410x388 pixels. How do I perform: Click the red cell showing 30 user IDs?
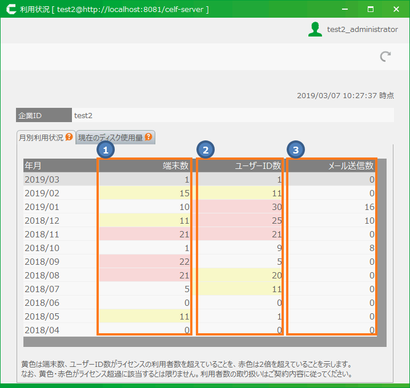[x=240, y=207]
